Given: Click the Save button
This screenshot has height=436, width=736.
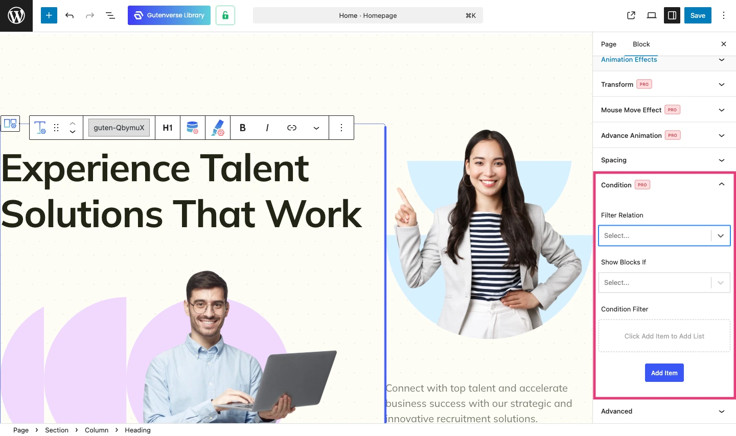Looking at the screenshot, I should coord(698,15).
